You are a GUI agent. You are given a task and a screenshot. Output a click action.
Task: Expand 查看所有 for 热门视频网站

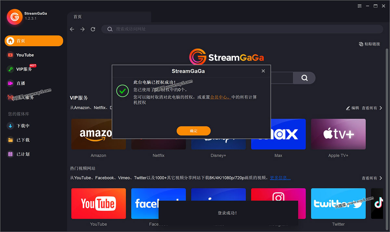372,178
